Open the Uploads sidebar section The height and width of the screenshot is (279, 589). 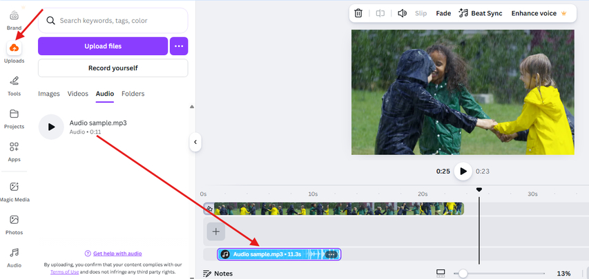click(15, 52)
